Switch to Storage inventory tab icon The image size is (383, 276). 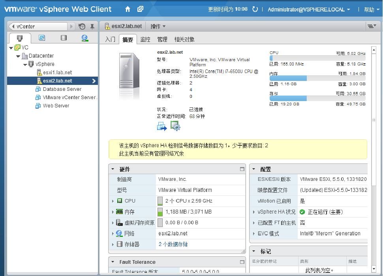(x=64, y=38)
